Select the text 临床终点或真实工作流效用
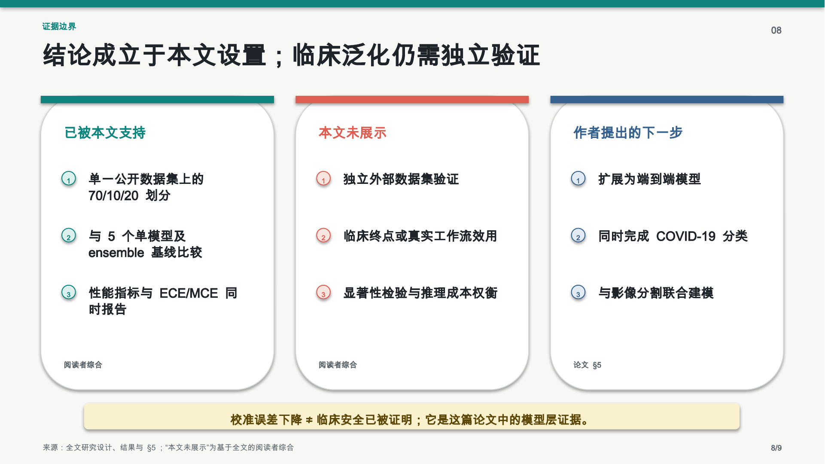This screenshot has width=825, height=464. tap(420, 236)
